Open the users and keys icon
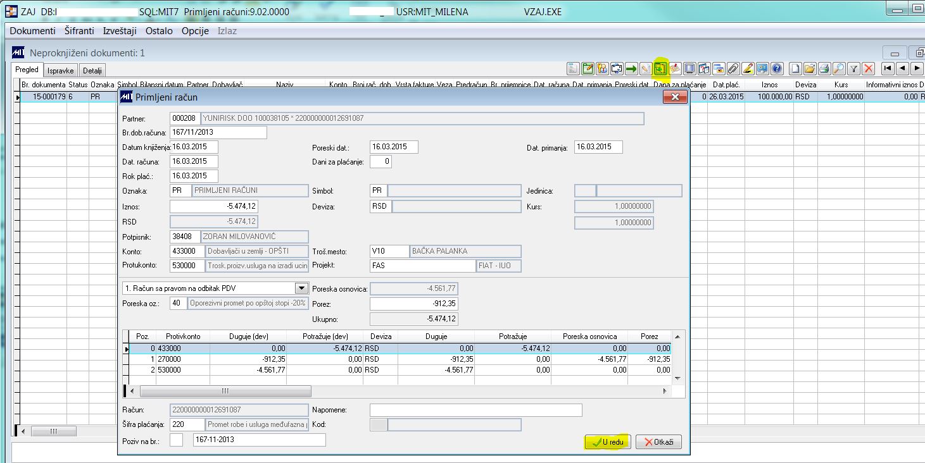 point(603,68)
